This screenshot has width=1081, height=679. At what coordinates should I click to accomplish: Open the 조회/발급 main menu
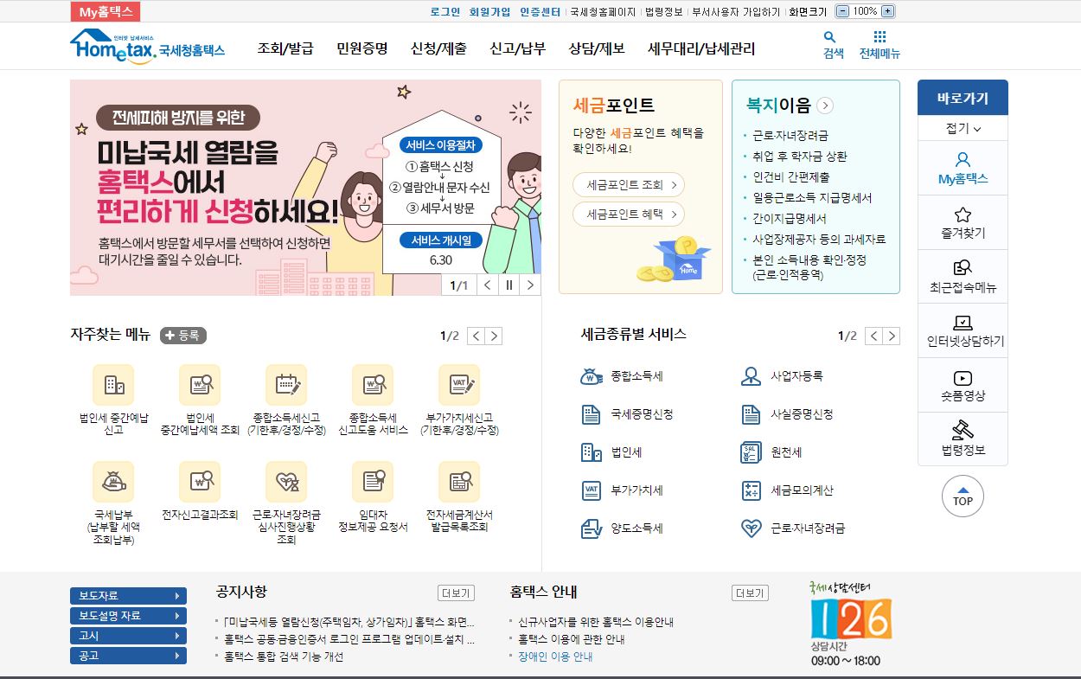pos(285,48)
